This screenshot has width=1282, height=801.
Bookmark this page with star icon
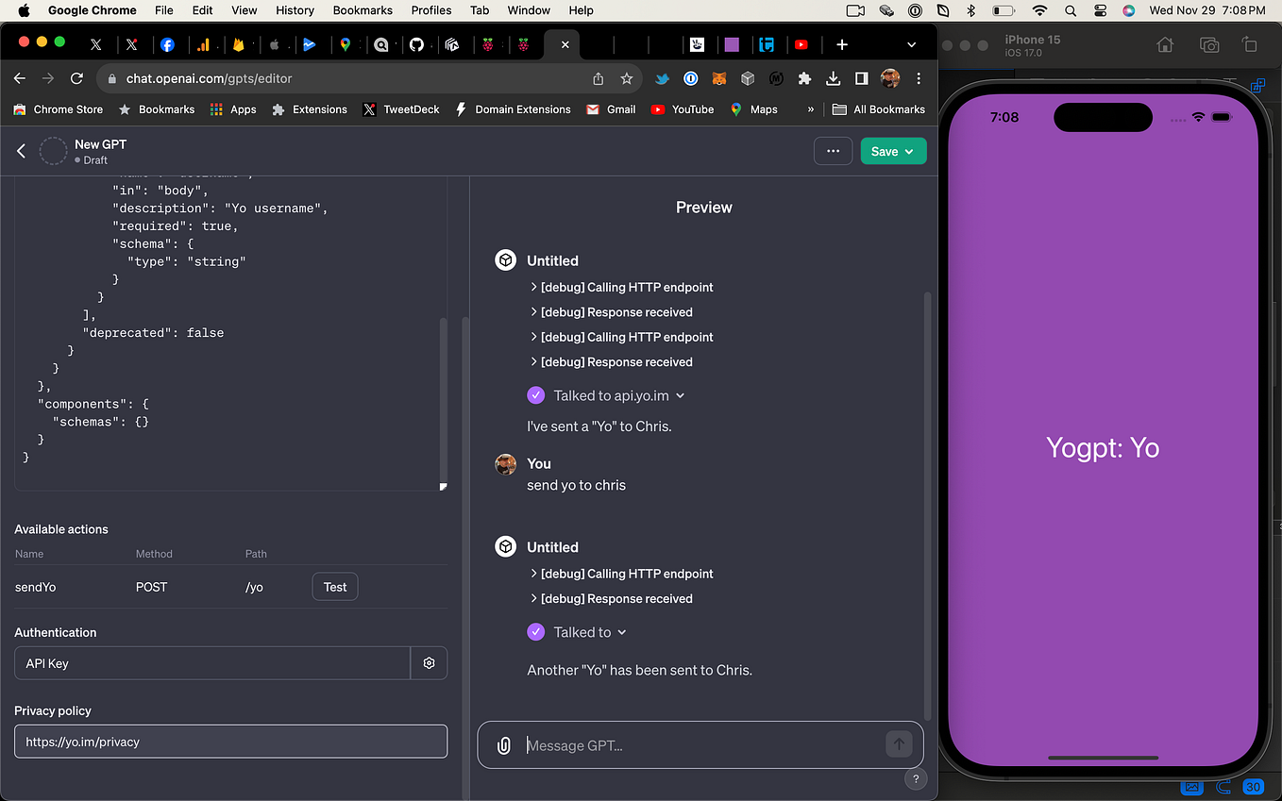626,79
